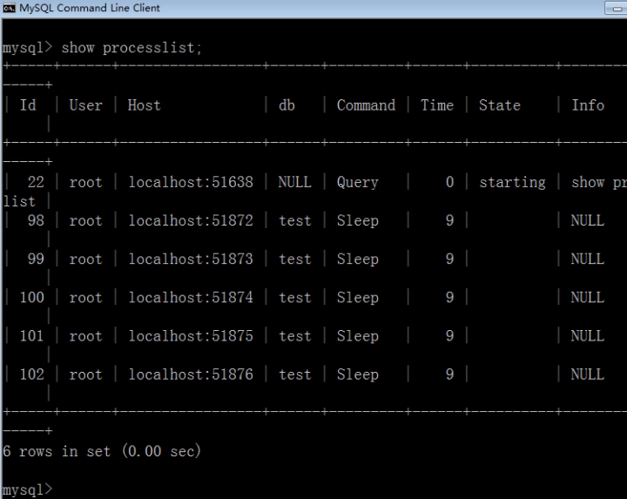Click host 'localhost:51873'

191,260
